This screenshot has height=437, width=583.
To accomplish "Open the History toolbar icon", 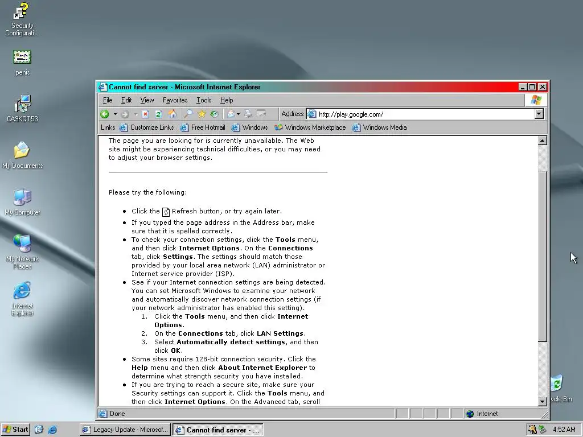I will (214, 114).
